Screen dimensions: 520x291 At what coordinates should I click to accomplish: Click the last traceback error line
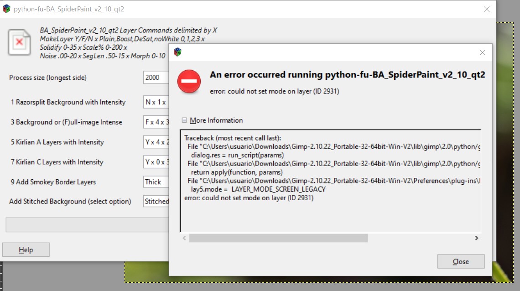[249, 198]
